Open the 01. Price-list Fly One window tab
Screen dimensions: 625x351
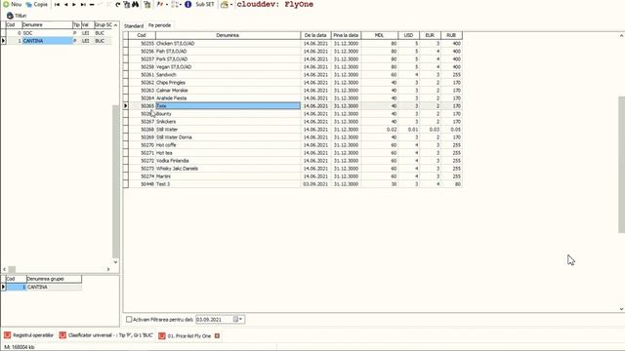pyautogui.click(x=185, y=335)
